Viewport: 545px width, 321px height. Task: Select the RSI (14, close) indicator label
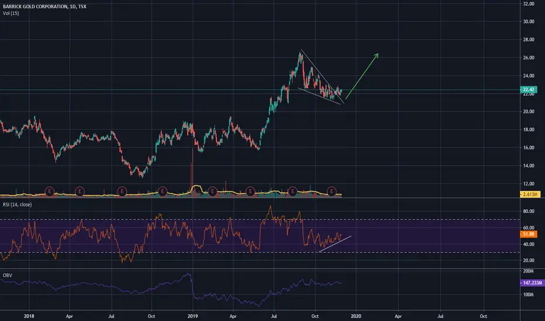click(x=18, y=204)
